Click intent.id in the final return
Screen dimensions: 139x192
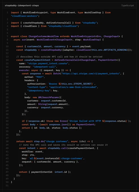(x=61, y=172)
